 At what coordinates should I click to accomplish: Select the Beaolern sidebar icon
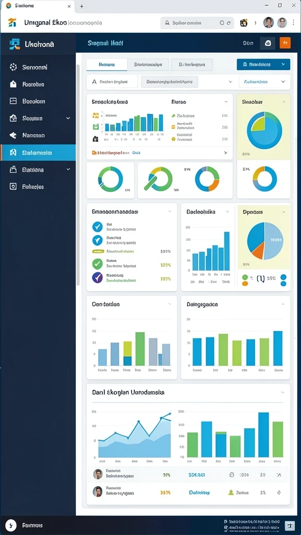click(13, 101)
